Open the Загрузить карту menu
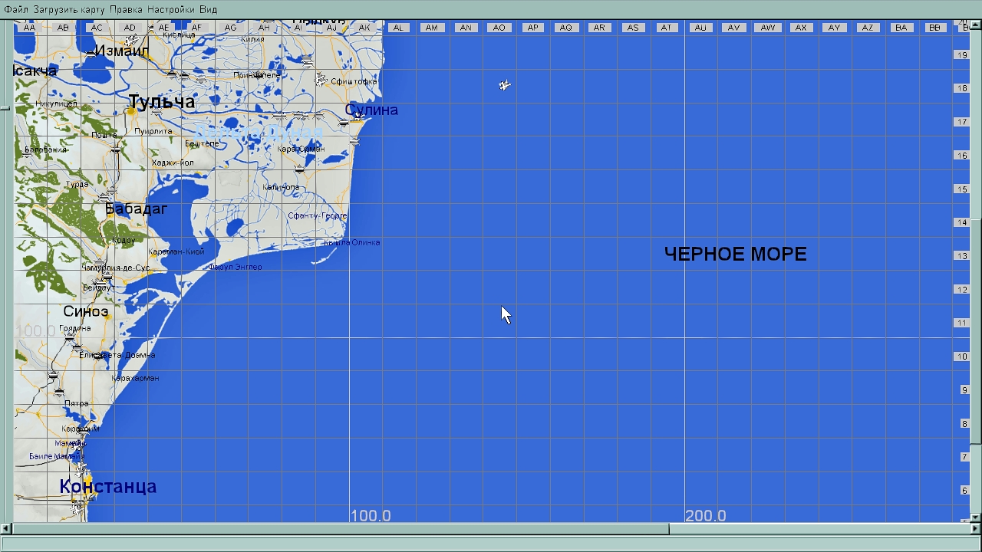This screenshot has height=552, width=982. coord(69,10)
